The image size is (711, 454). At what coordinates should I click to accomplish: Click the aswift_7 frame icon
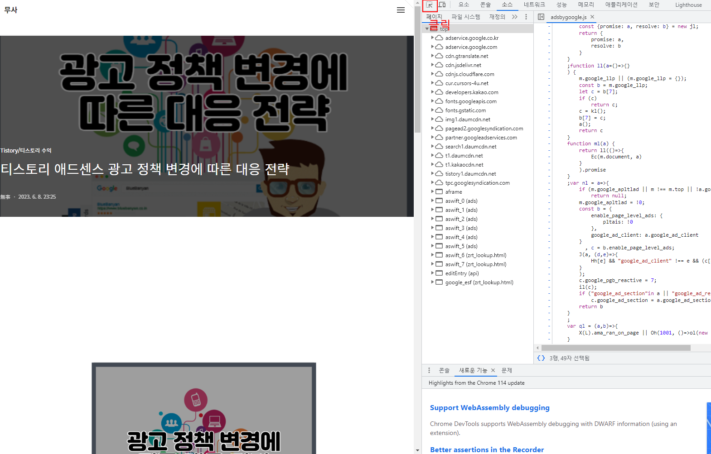pos(439,264)
